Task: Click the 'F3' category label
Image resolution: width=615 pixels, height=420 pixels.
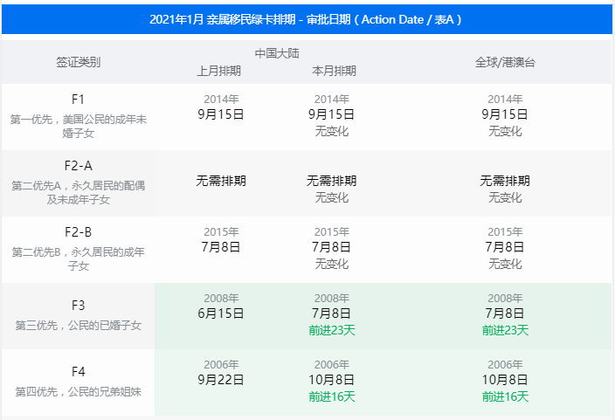Action: tap(78, 306)
